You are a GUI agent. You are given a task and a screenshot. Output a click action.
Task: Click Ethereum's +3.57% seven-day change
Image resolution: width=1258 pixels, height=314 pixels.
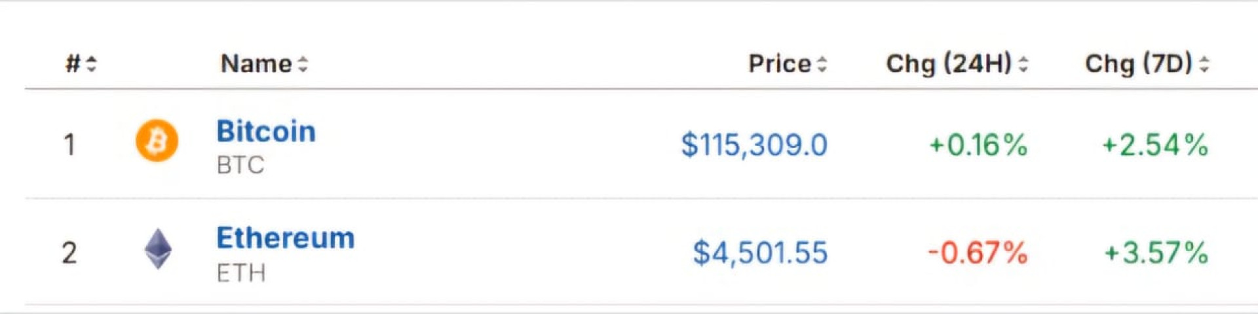click(1156, 253)
